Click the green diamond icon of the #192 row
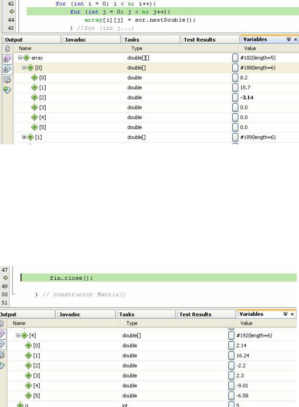The height and width of the screenshot is (407, 299). [24, 335]
